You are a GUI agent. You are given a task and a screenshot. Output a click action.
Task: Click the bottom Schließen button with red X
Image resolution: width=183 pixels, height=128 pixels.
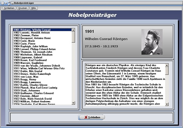click(91, 117)
